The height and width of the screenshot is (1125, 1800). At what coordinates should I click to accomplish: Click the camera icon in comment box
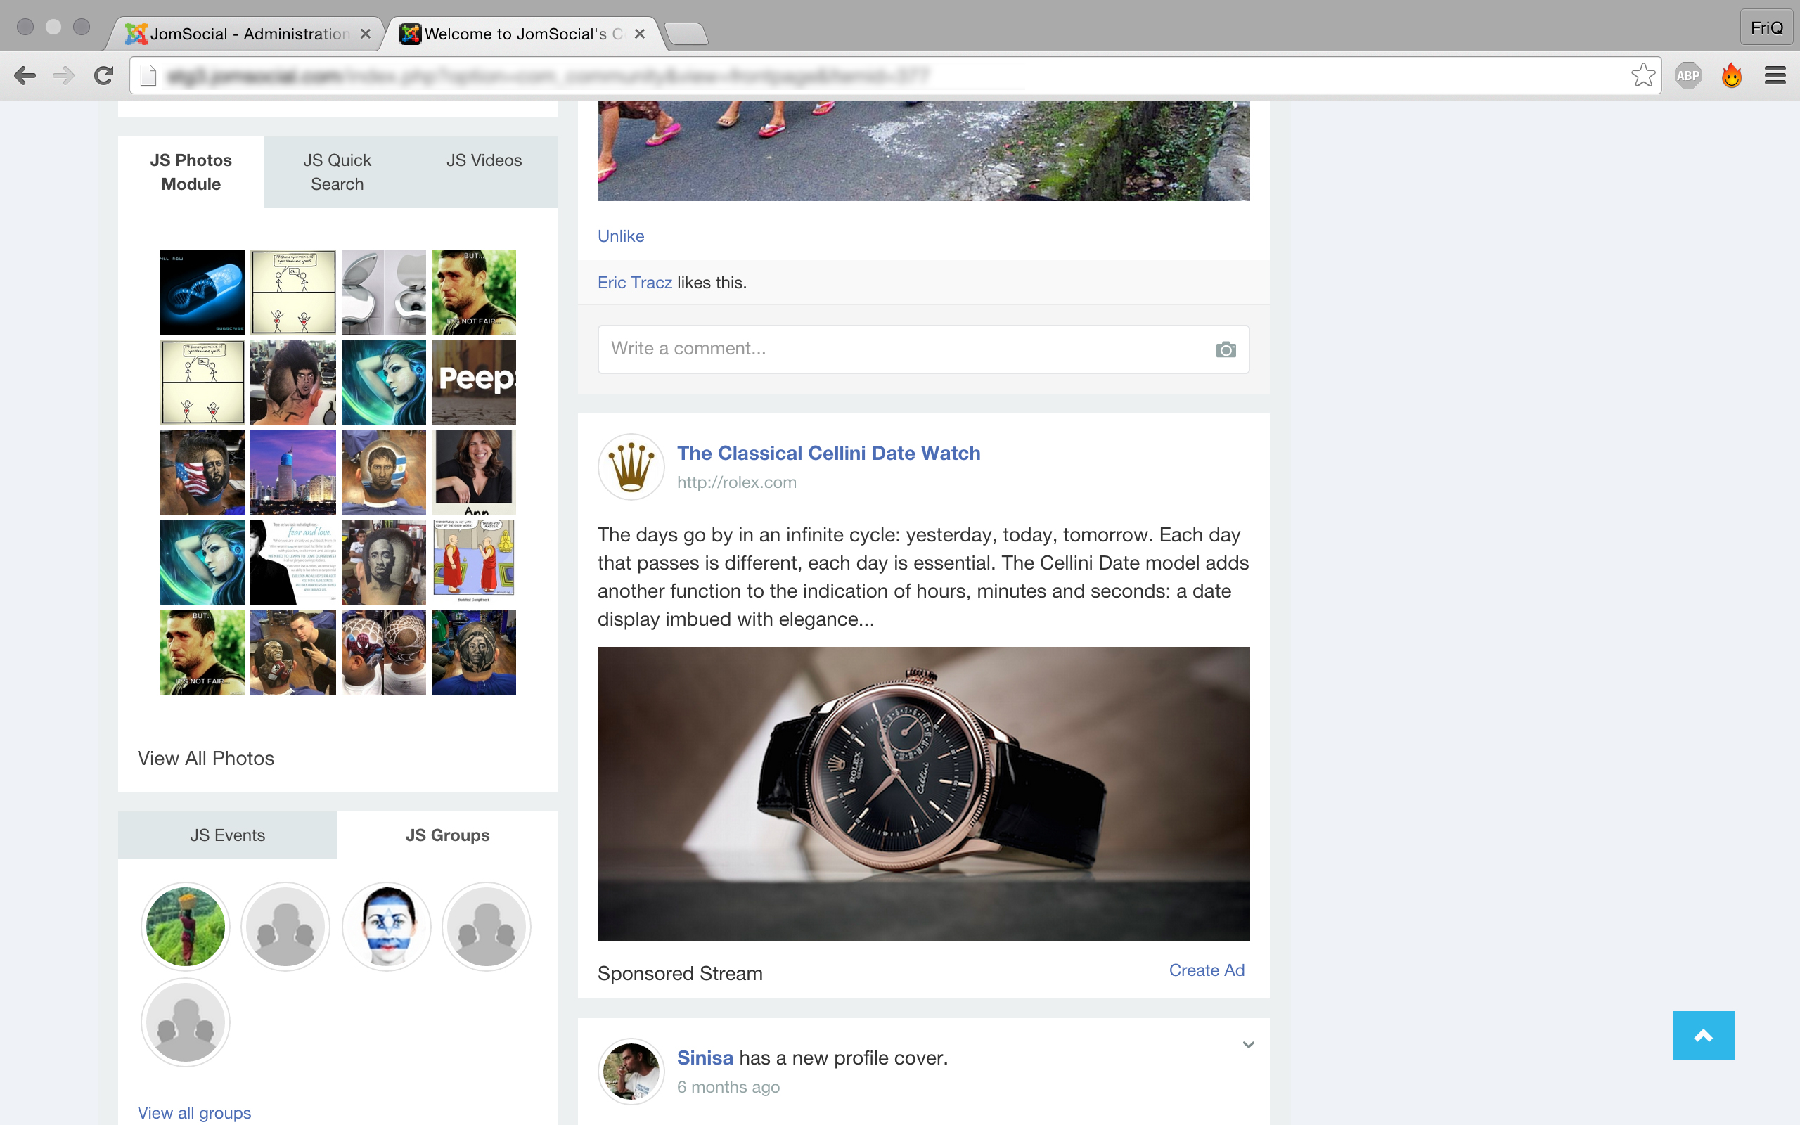pos(1226,349)
